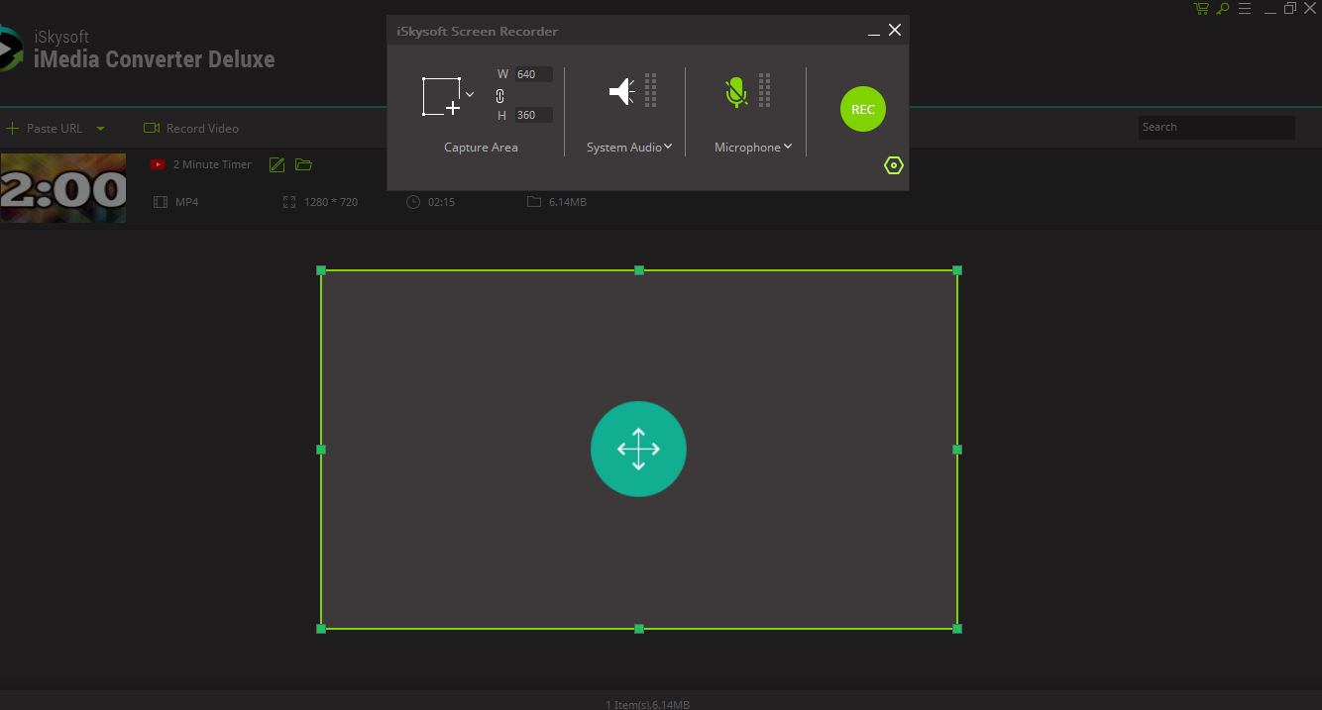Screen dimensions: 1322x710
Task: Click the shopping cart icon
Action: click(x=1200, y=8)
